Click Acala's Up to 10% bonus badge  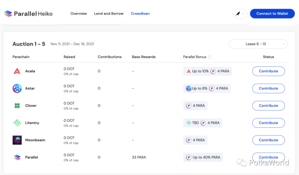tap(198, 71)
